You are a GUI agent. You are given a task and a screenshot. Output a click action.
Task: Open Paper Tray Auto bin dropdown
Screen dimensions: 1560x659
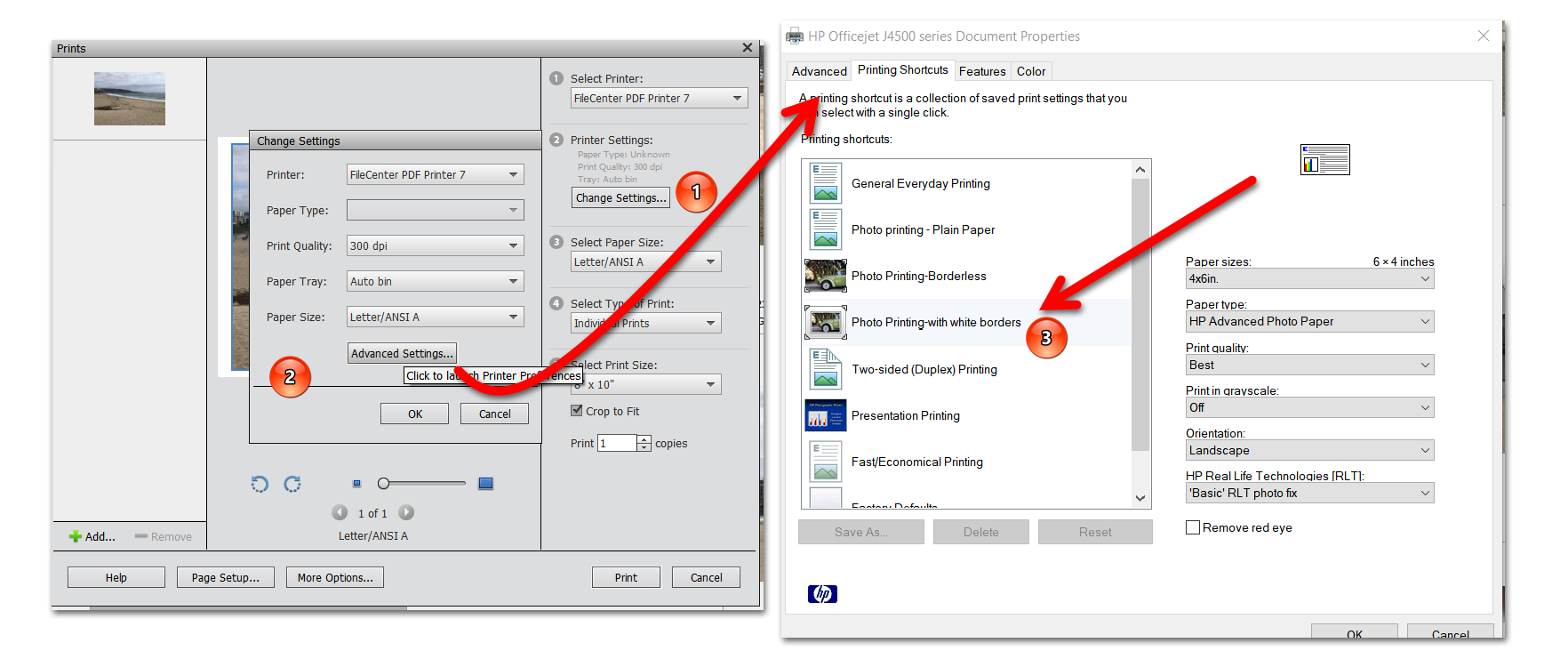pyautogui.click(x=435, y=281)
